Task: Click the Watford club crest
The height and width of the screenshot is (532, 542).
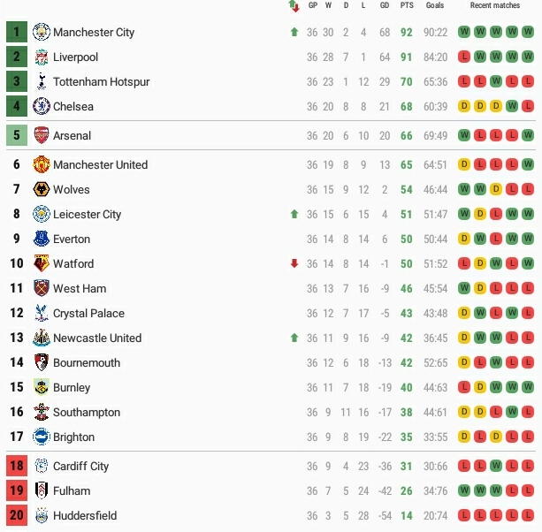Action: click(42, 264)
